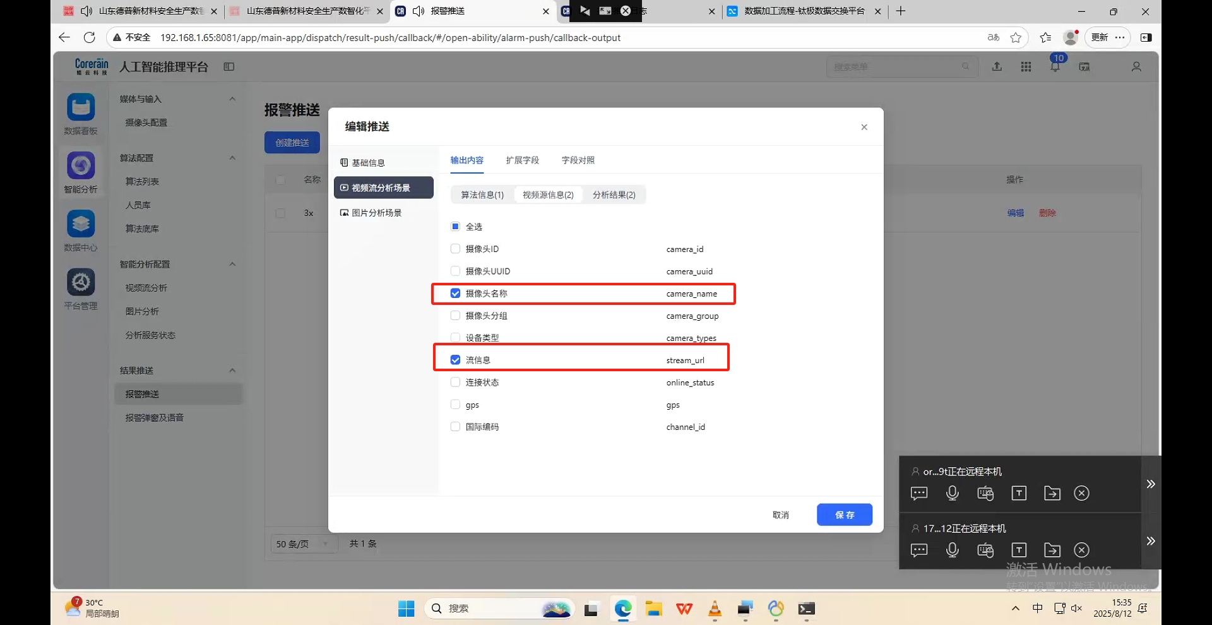The width and height of the screenshot is (1212, 625).
Task: Open the terminal icon on the taskbar
Action: coord(807,609)
